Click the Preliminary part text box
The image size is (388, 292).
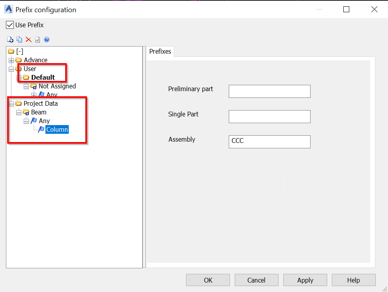pos(269,91)
